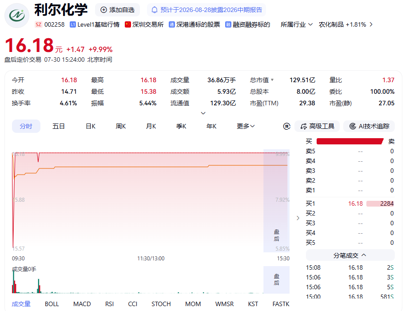Switch to 分时 chart tab

tap(26, 126)
